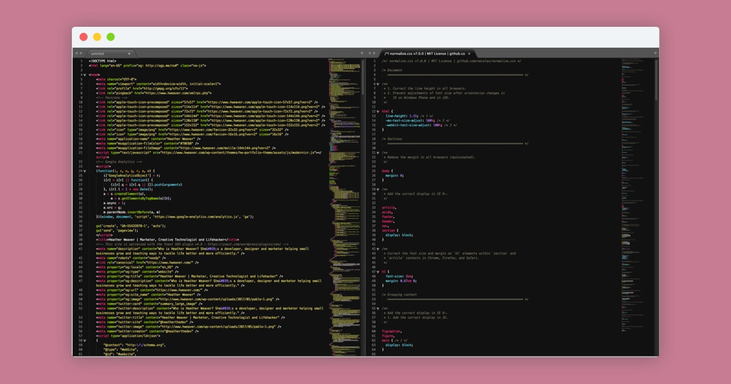The height and width of the screenshot is (384, 731).
Task: Click the '<!-- Favicons -->' comment
Action: coord(111,98)
